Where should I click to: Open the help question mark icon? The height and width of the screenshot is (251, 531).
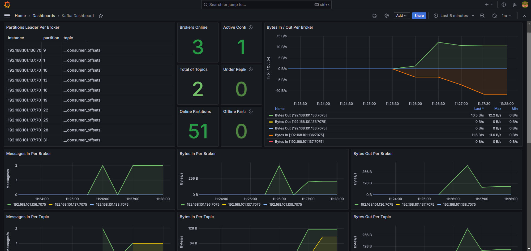coord(503,5)
